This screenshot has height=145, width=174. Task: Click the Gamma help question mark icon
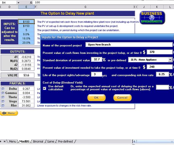click(3, 93)
